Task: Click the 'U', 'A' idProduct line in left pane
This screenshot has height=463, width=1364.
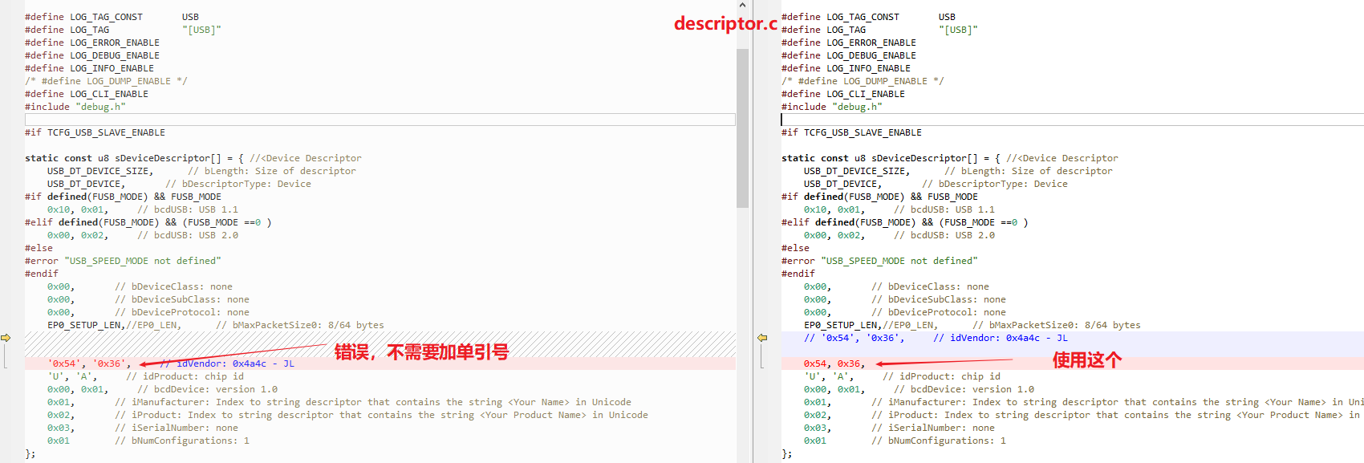Action: (145, 376)
